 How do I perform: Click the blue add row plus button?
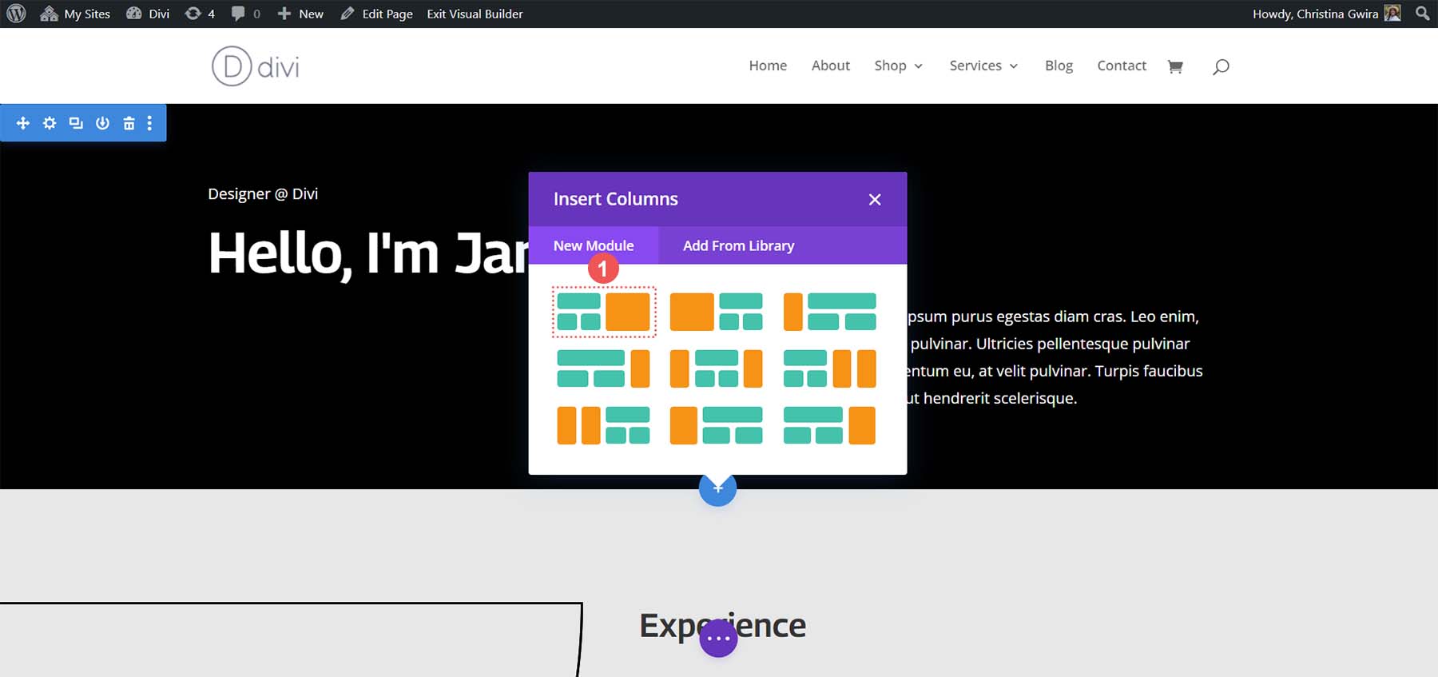pos(717,488)
